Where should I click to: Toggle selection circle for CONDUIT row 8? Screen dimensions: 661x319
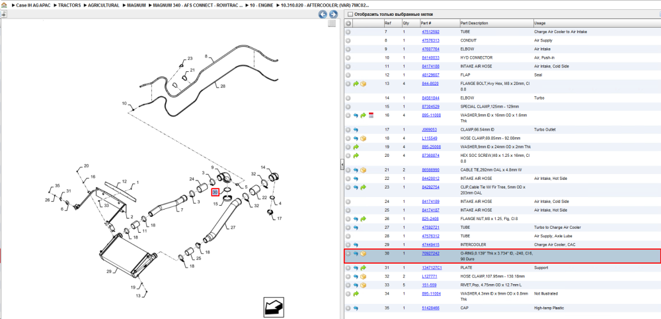pos(348,41)
